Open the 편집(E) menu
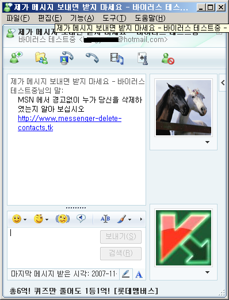 coord(50,18)
